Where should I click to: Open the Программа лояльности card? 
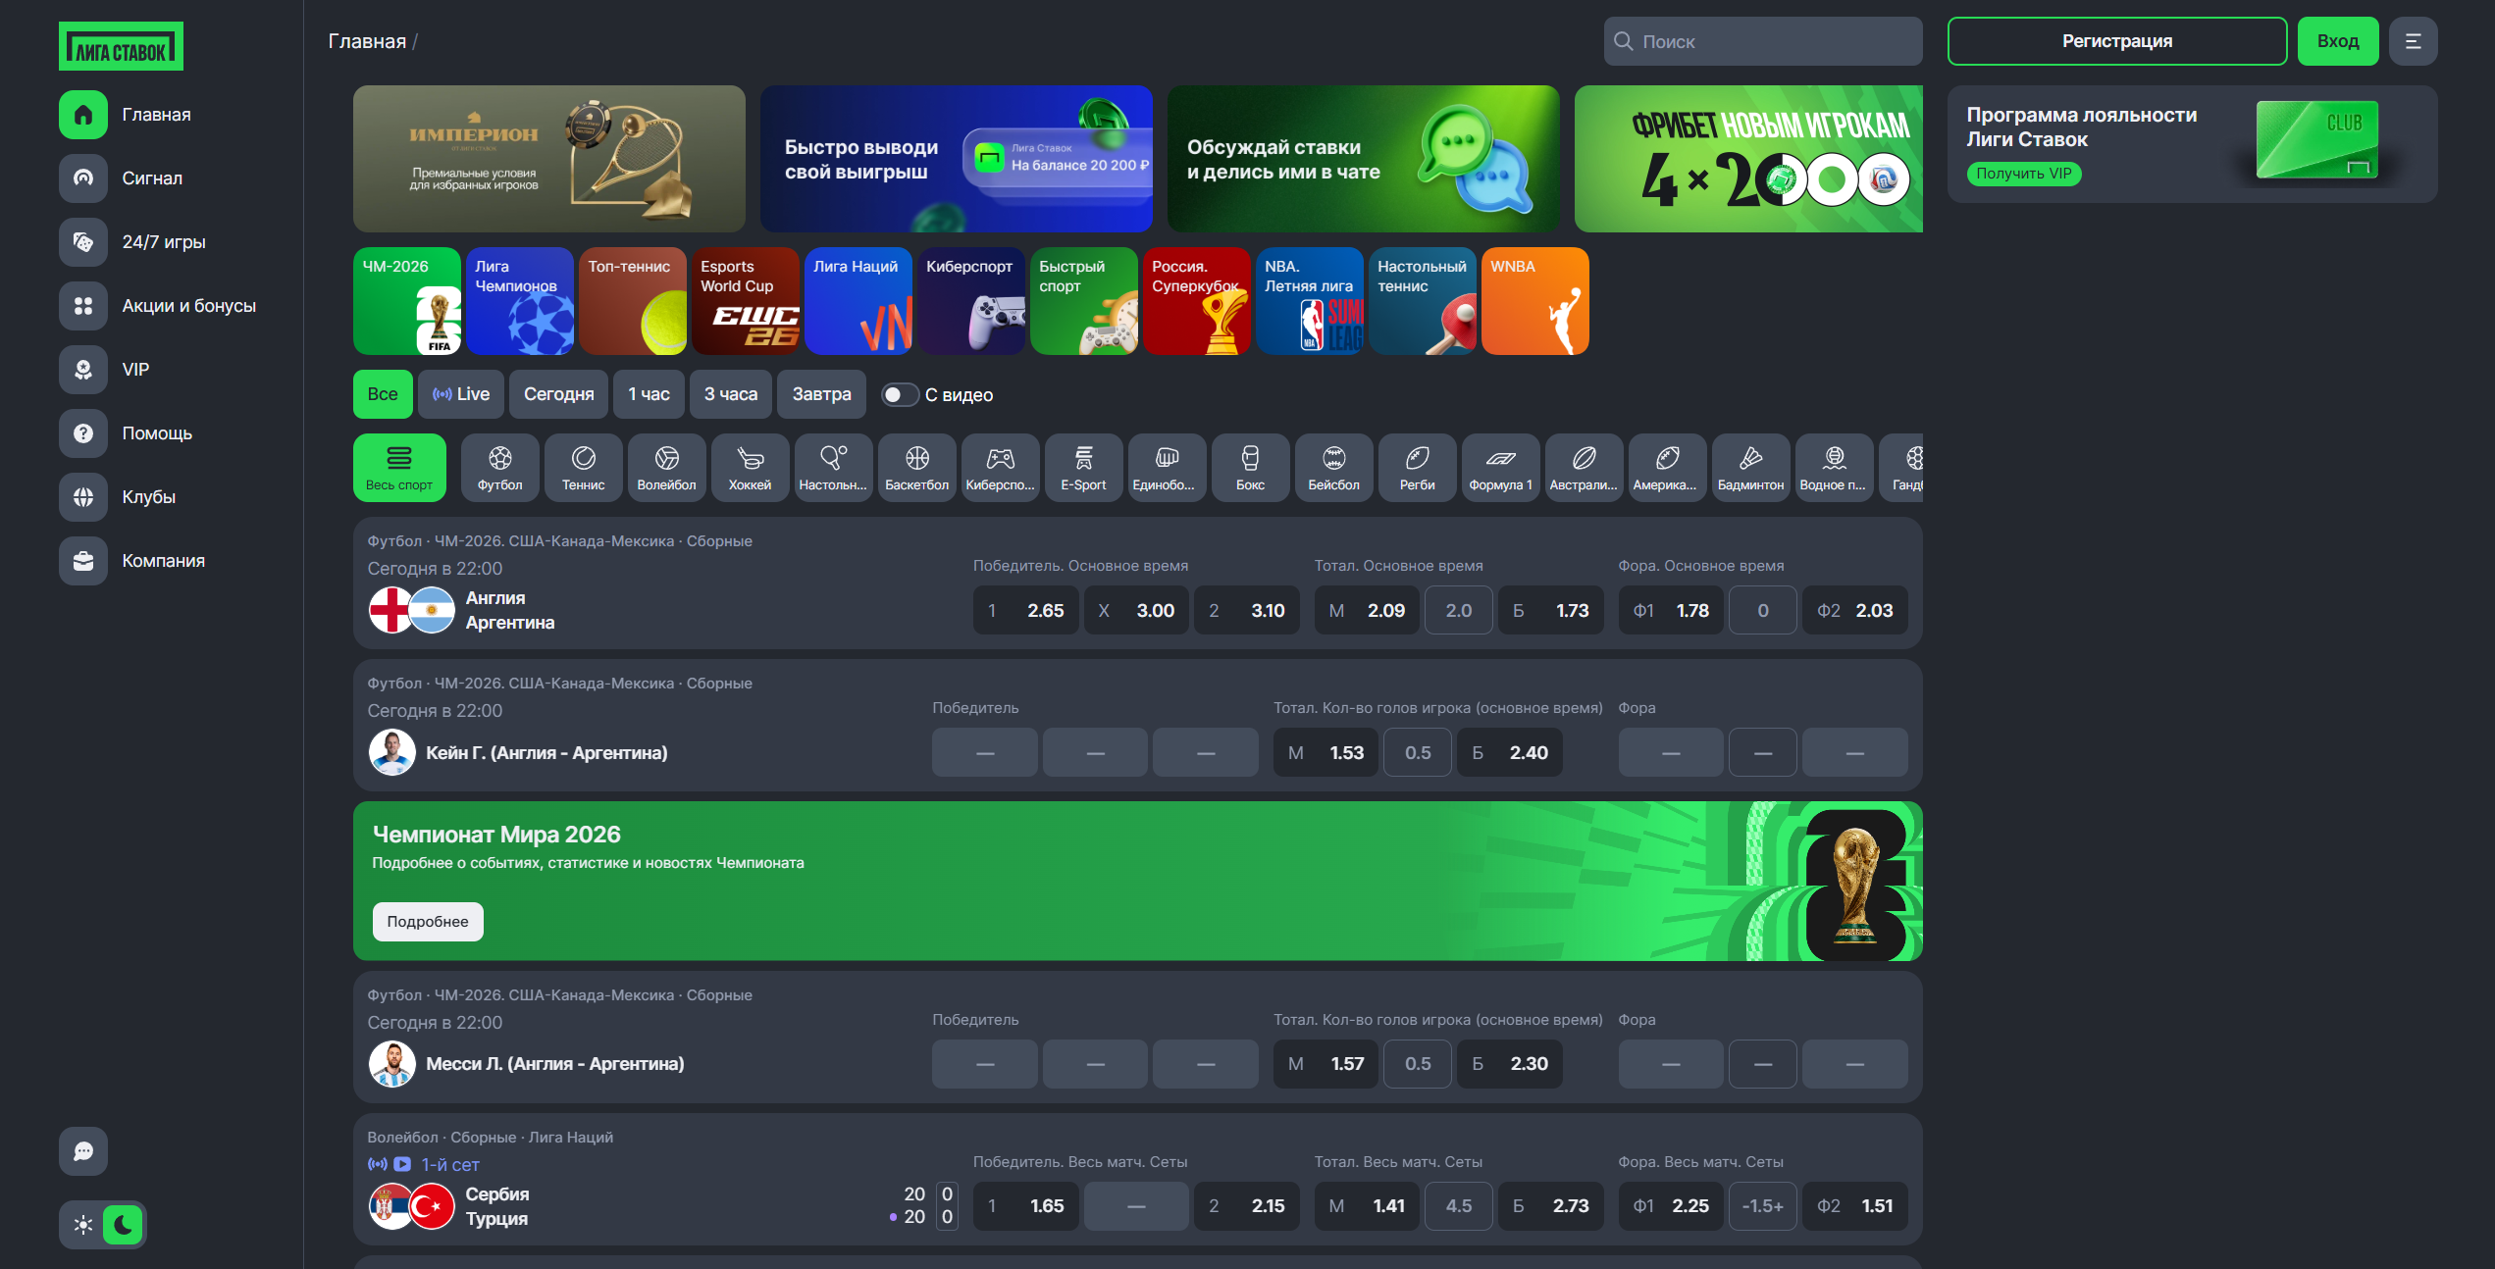(2193, 144)
